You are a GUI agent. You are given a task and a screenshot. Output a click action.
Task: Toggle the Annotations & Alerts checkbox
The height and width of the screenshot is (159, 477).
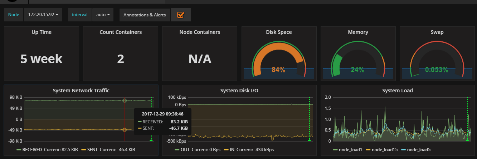tap(180, 15)
